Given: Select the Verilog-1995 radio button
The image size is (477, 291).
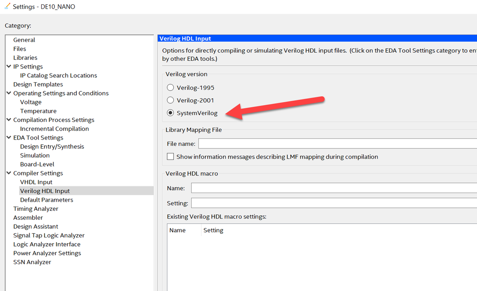Looking at the screenshot, I should (170, 87).
